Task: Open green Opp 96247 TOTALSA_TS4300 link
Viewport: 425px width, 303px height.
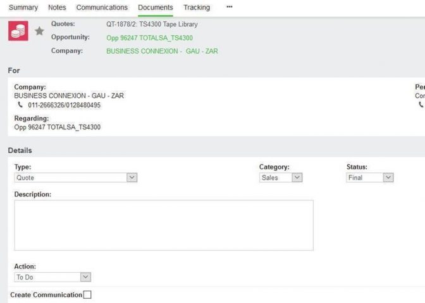Action: (149, 38)
